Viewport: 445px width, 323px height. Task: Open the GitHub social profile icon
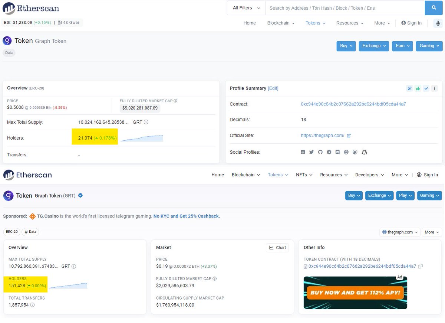click(320, 152)
